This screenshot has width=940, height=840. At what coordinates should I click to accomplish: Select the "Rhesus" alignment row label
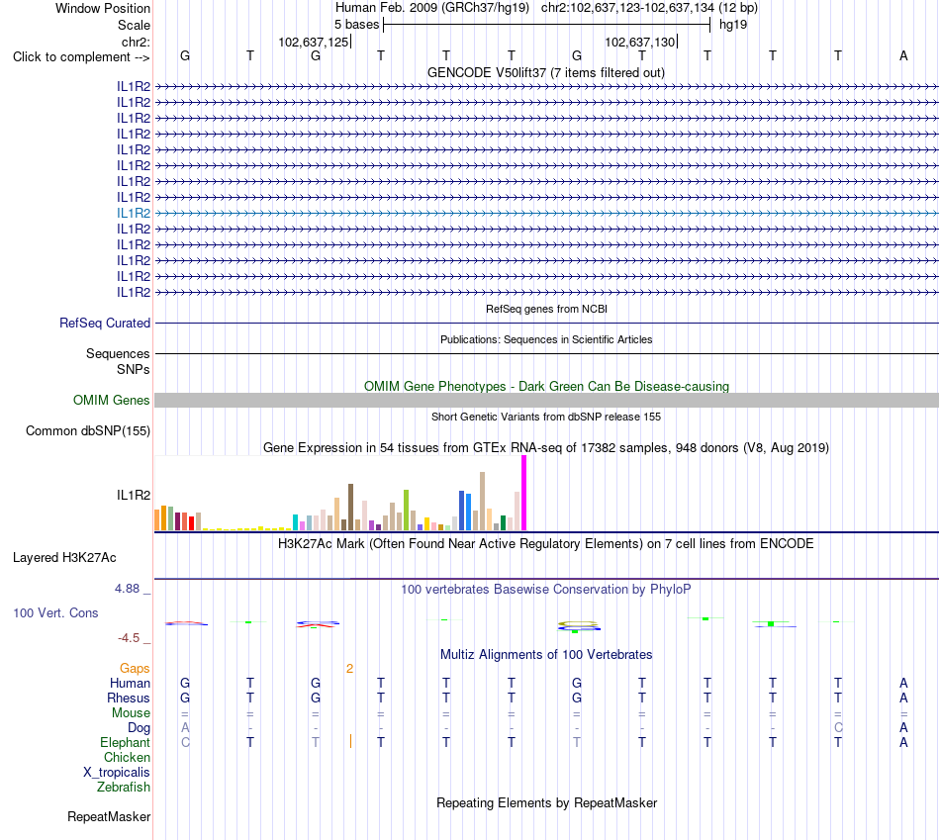pyautogui.click(x=129, y=699)
